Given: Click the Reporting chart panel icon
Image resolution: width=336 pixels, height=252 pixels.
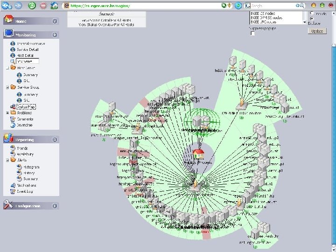Looking at the screenshot, I should pos(8,138).
